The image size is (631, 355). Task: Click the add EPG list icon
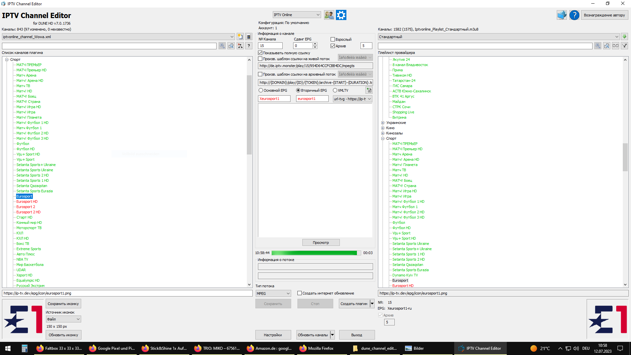point(369,90)
